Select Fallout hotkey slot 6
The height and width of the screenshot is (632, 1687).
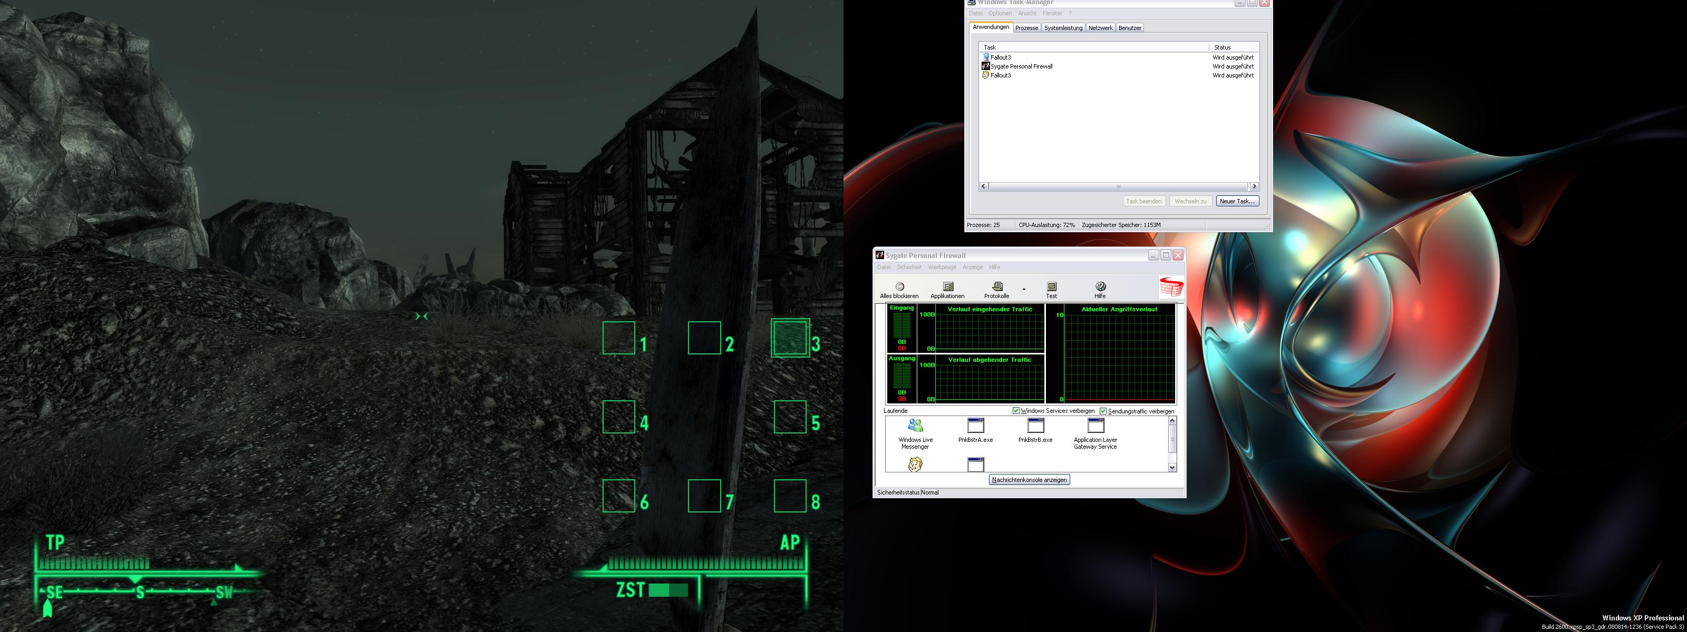[619, 496]
